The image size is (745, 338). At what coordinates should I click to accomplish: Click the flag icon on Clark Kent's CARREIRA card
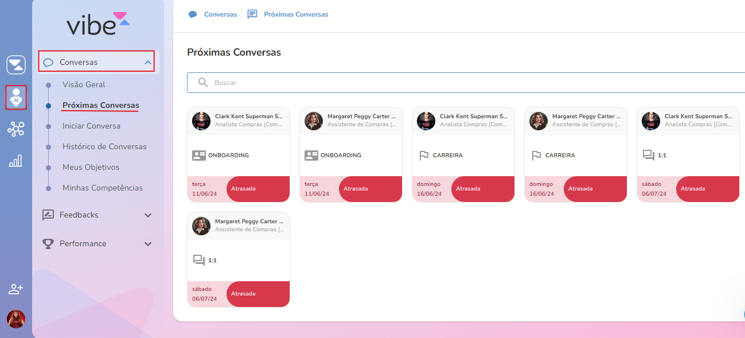(x=424, y=155)
